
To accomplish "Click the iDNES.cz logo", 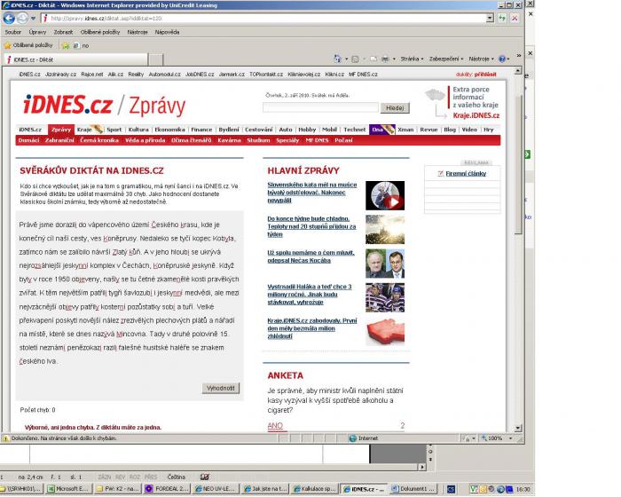I will click(x=67, y=106).
